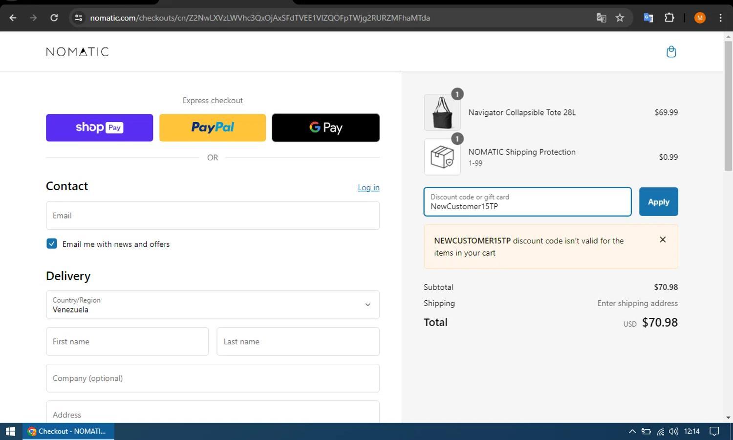Open the translate page icon
The image size is (733, 440).
pos(601,18)
